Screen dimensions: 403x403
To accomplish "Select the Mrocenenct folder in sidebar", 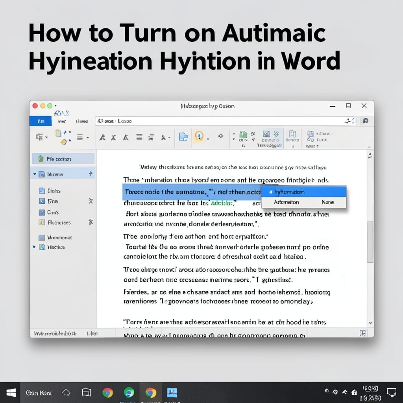I will [x=55, y=237].
